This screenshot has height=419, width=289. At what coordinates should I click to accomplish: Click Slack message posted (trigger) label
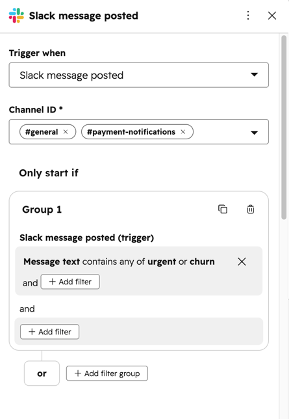click(x=87, y=237)
